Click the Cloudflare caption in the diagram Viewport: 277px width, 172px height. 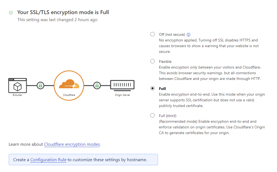[x=69, y=95]
